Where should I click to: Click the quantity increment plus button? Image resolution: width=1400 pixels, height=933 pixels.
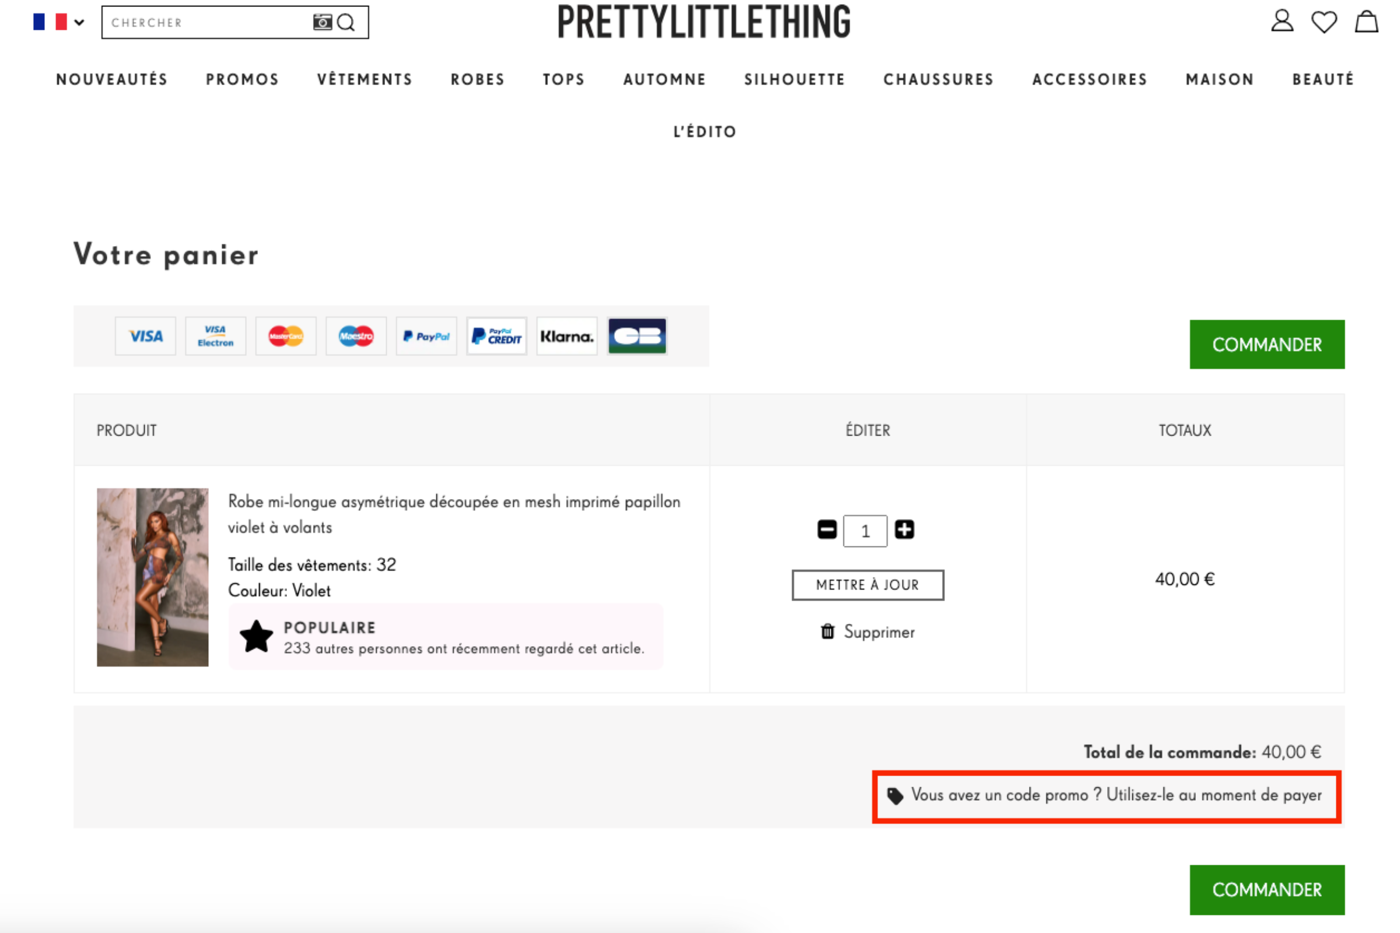coord(904,531)
